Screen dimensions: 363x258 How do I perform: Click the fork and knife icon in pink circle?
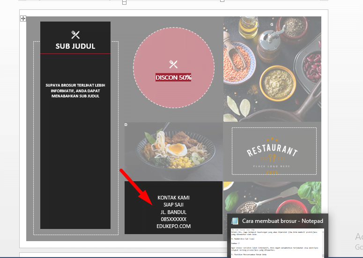pyautogui.click(x=173, y=65)
